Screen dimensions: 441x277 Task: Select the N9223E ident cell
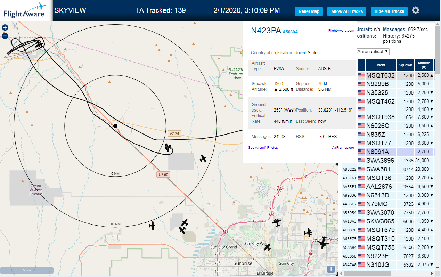point(381,256)
